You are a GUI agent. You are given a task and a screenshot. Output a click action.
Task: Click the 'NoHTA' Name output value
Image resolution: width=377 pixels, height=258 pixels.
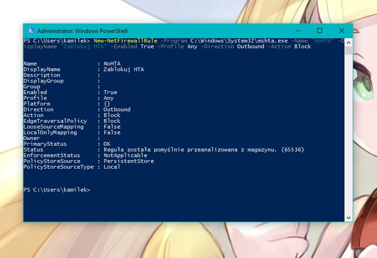pyautogui.click(x=112, y=64)
